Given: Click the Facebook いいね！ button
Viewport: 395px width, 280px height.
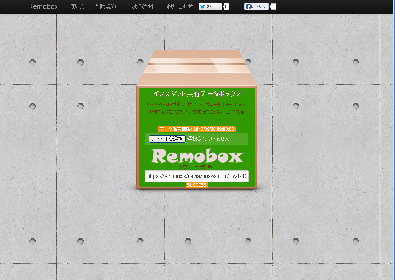Looking at the screenshot, I should point(256,6).
